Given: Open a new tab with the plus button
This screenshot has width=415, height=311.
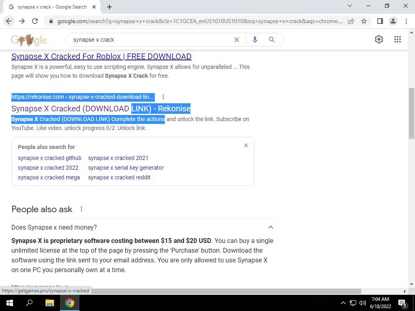Looking at the screenshot, I should click(x=109, y=7).
